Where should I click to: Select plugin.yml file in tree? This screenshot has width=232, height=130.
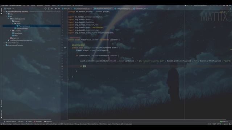(x=14, y=38)
